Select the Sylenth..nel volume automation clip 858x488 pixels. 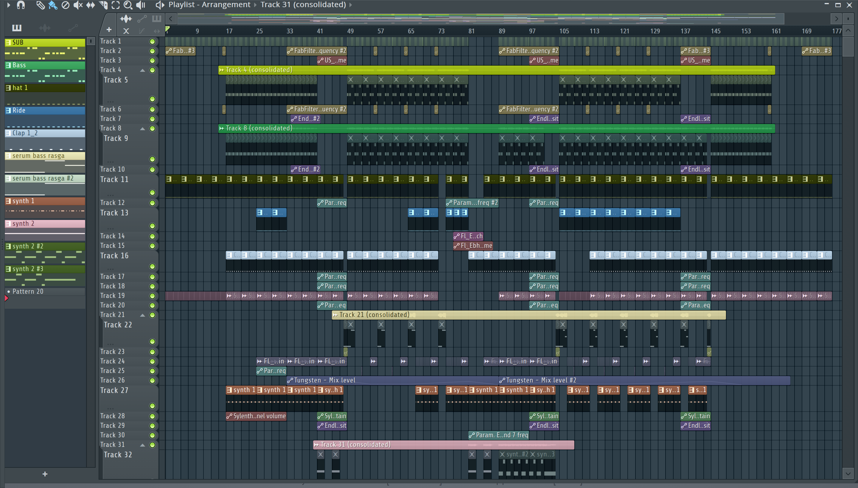pyautogui.click(x=256, y=416)
